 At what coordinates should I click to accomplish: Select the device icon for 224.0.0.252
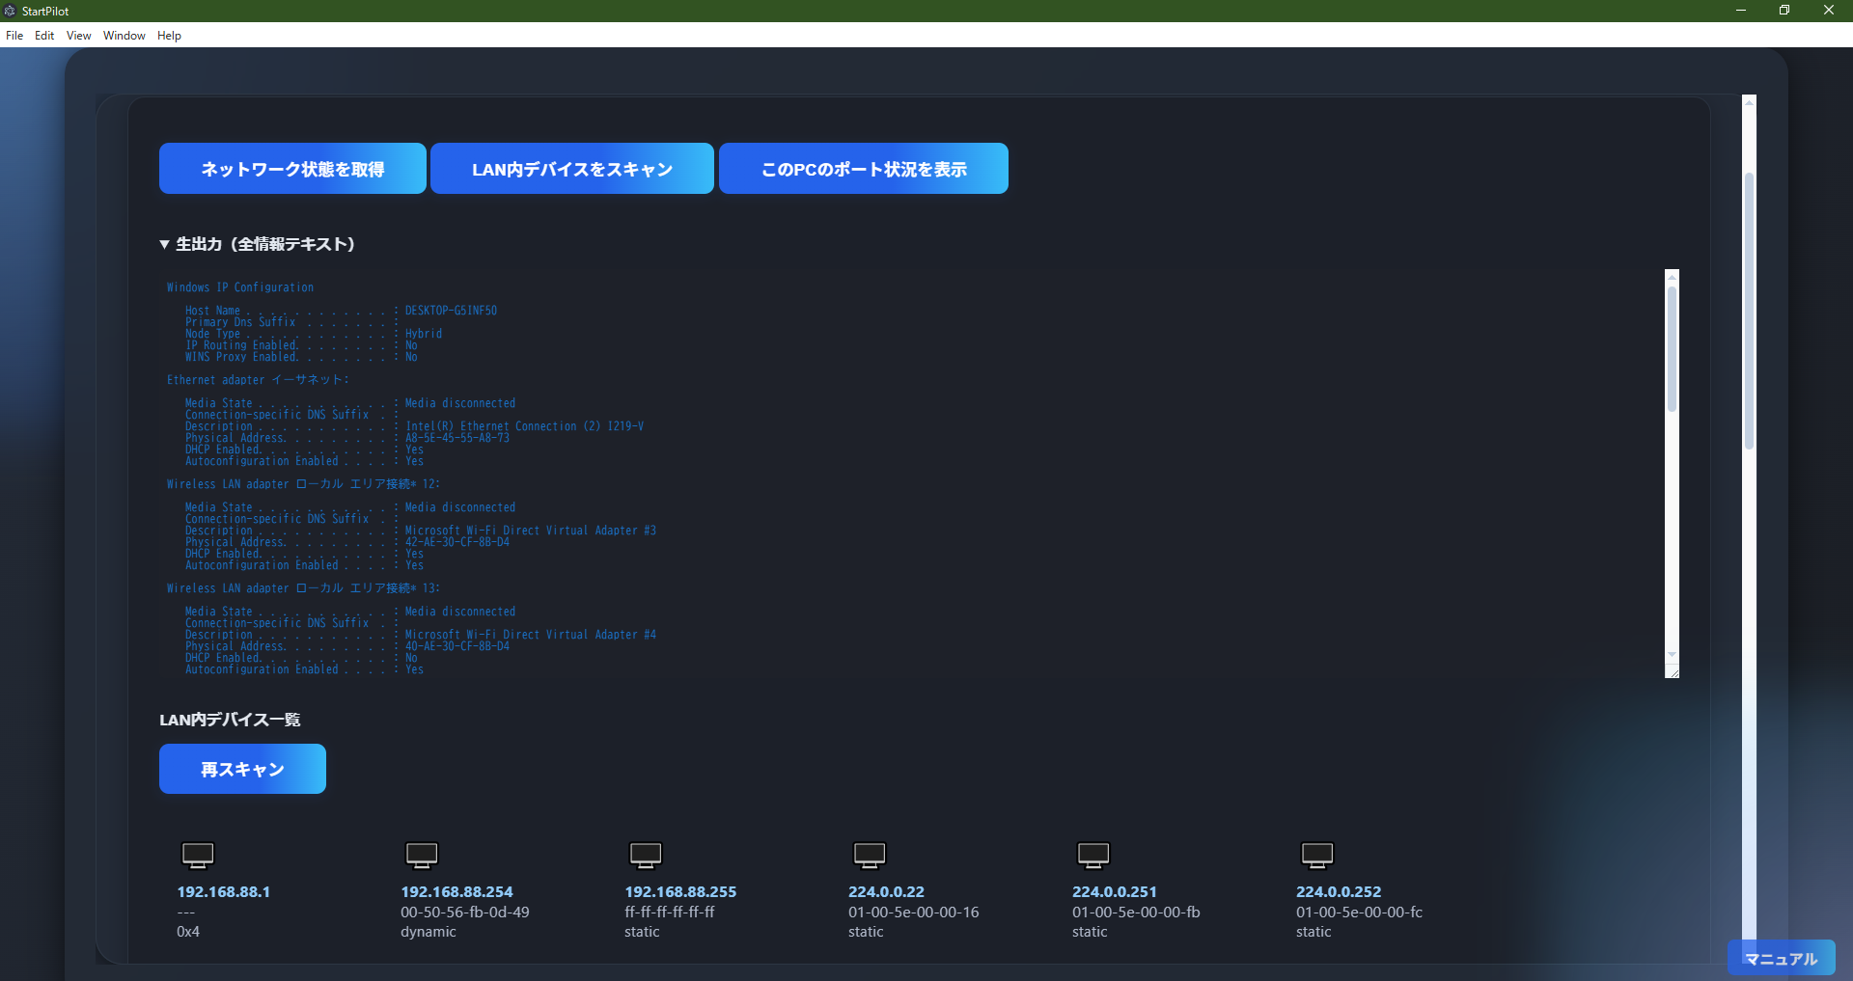[x=1317, y=855]
